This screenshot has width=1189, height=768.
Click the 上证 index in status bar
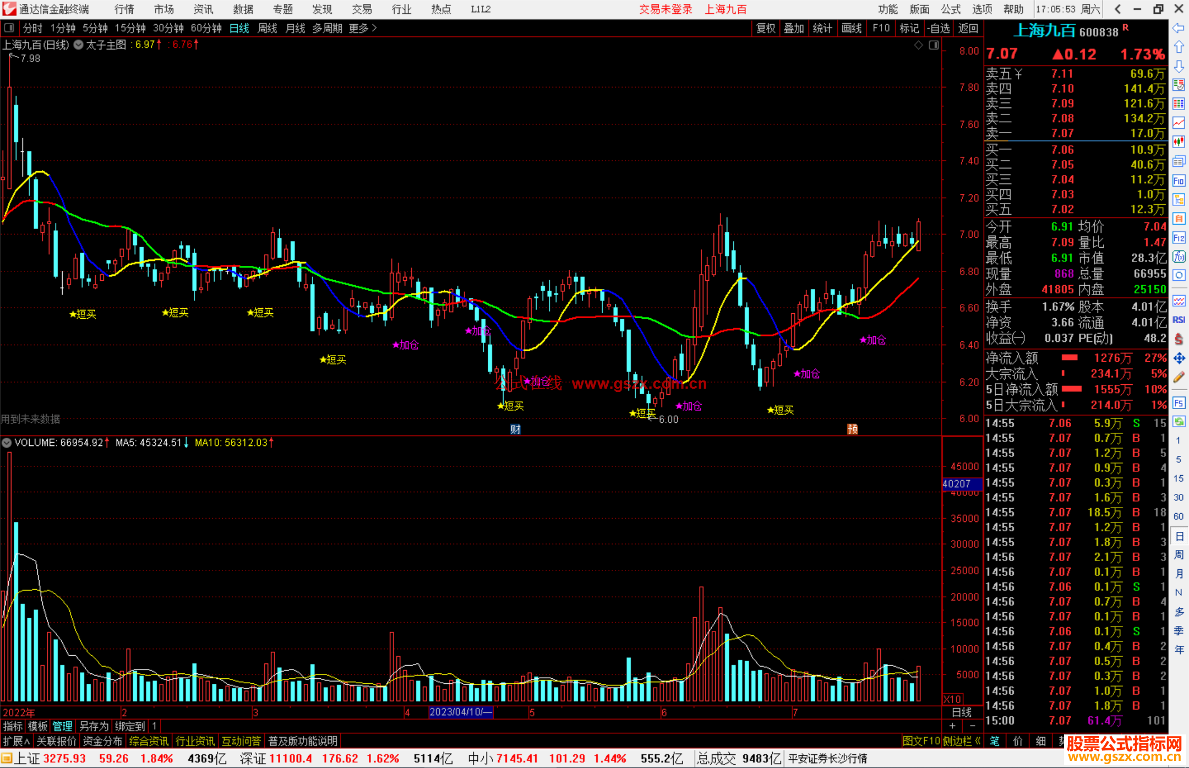(27, 759)
